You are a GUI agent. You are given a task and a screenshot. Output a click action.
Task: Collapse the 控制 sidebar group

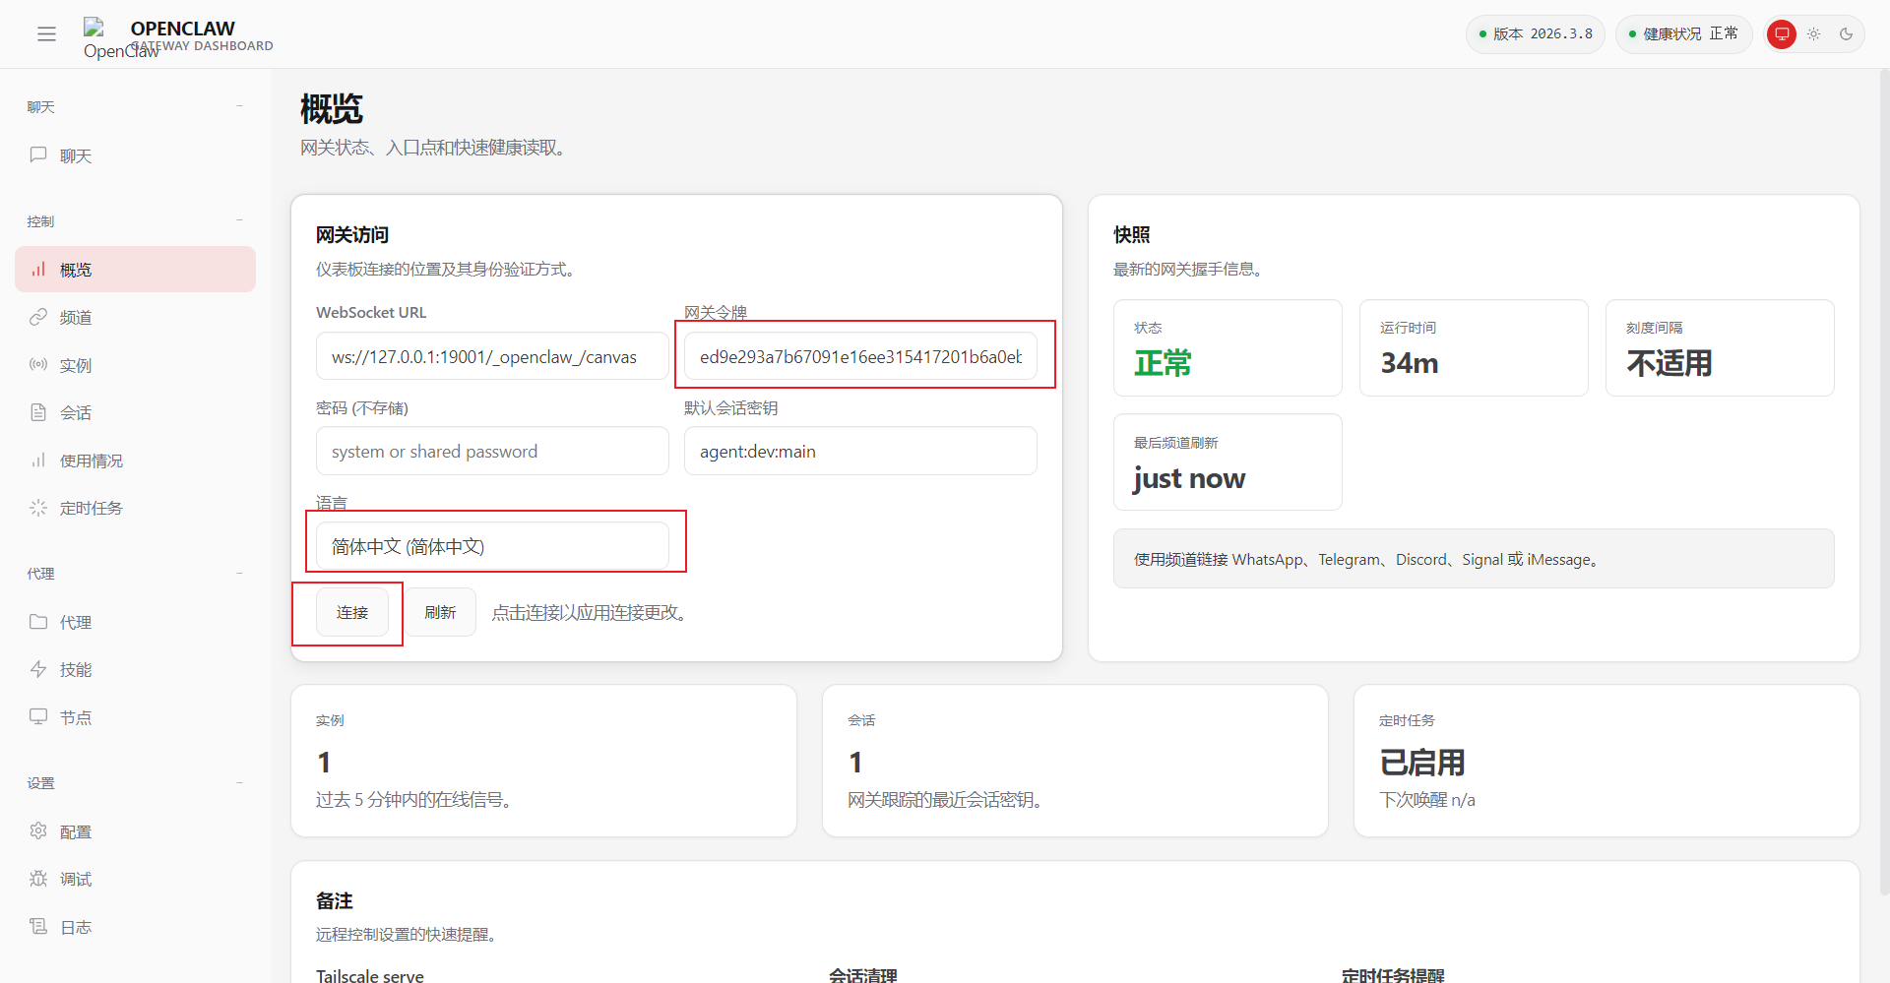click(136, 221)
